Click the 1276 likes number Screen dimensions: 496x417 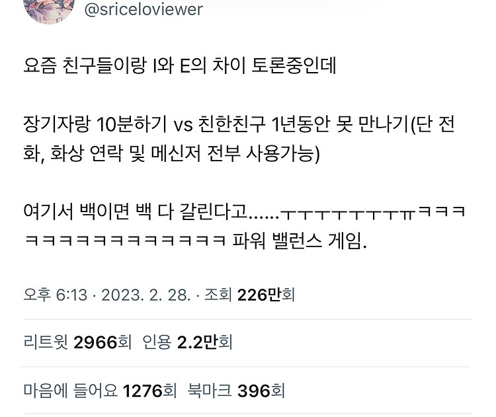tap(143, 391)
